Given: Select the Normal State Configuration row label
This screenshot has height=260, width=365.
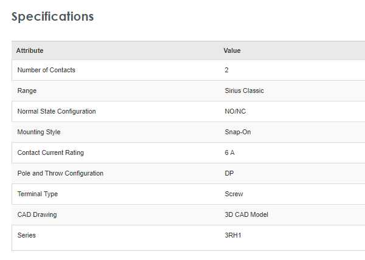Looking at the screenshot, I should [57, 111].
